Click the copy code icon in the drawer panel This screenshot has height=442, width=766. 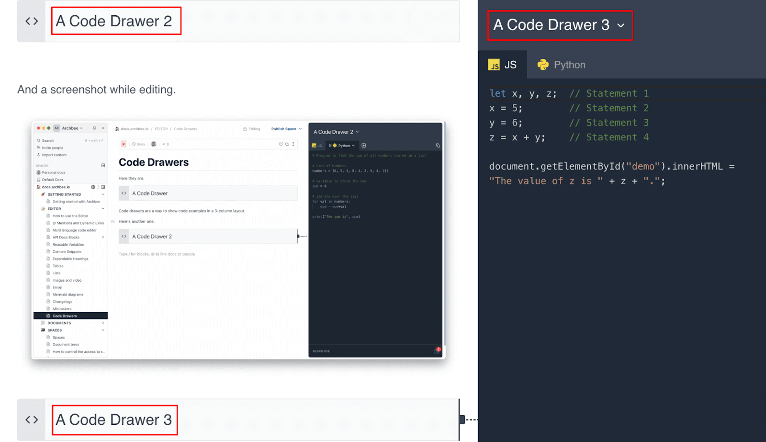pos(438,146)
